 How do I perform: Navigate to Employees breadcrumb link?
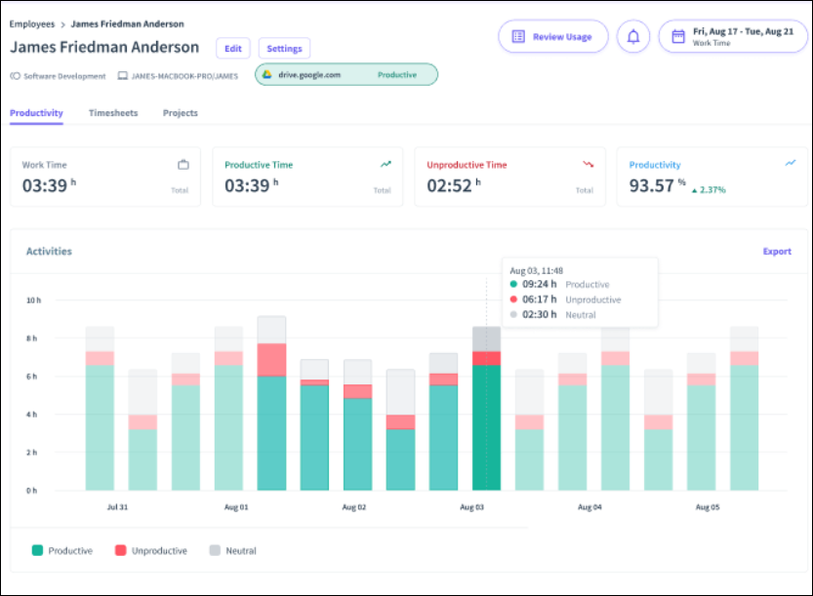point(33,23)
